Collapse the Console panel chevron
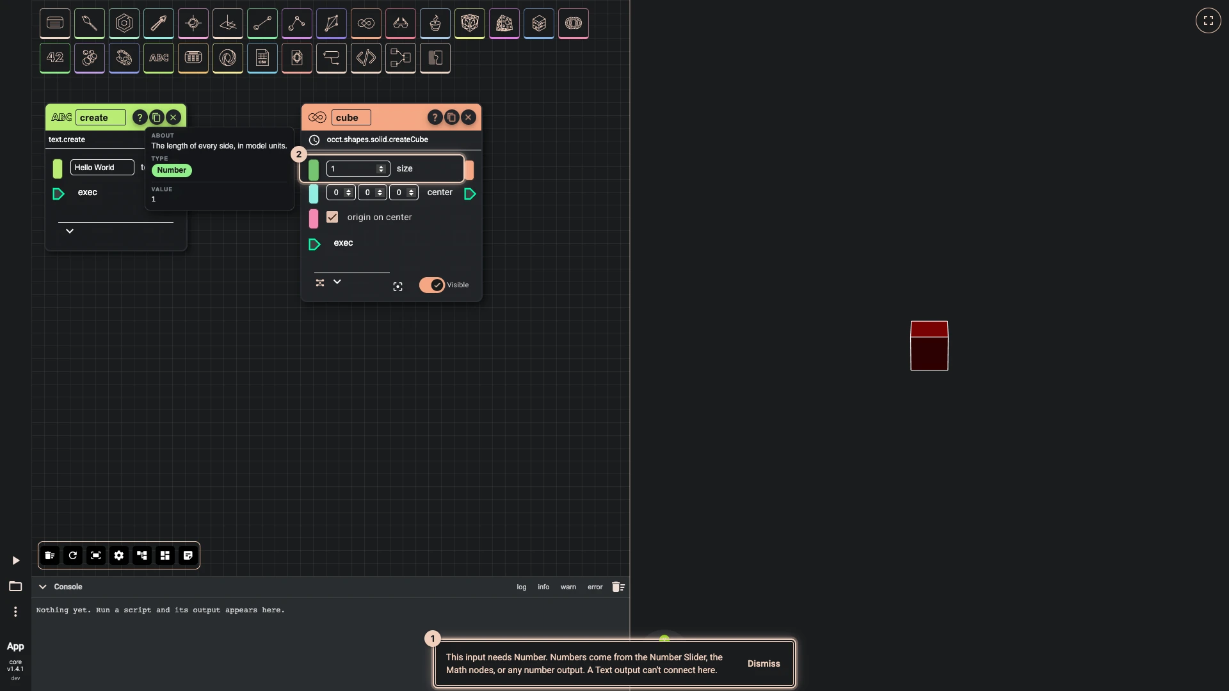The image size is (1229, 691). pyautogui.click(x=43, y=587)
